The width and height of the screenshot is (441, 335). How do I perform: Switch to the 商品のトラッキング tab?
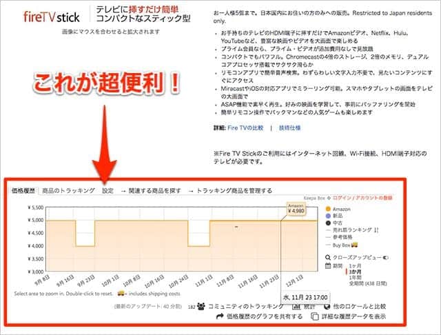tap(68, 190)
